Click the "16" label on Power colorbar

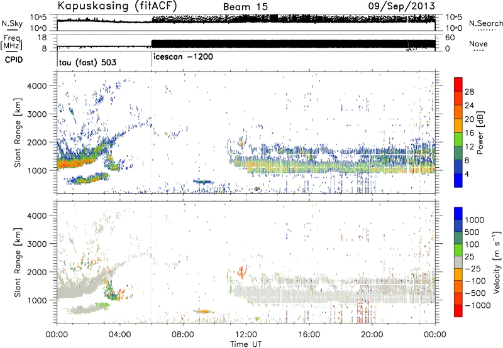469,133
